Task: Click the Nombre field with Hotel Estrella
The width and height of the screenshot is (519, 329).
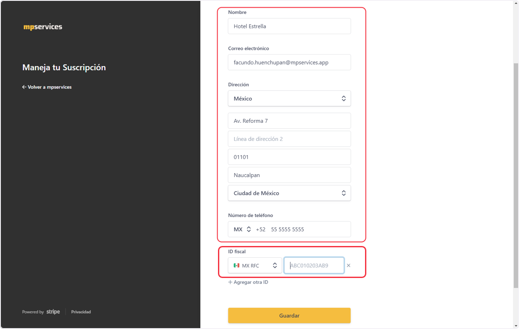Action: pos(289,26)
